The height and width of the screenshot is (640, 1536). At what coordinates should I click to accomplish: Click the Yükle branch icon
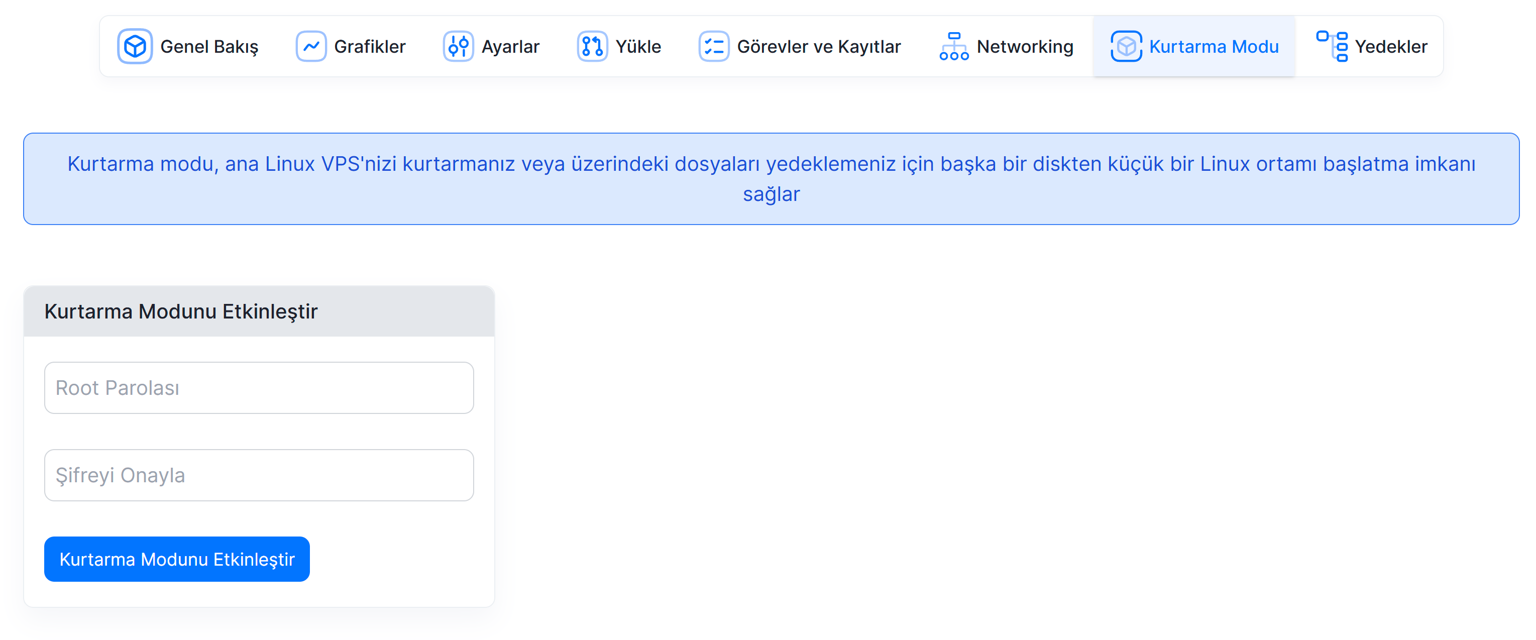tap(592, 47)
